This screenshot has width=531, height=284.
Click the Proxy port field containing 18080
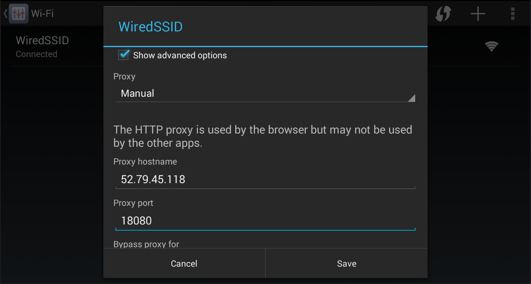point(265,220)
